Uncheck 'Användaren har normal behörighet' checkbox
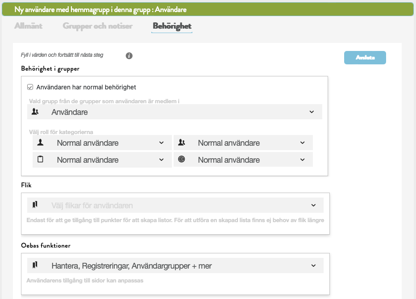This screenshot has width=416, height=299. click(x=30, y=87)
